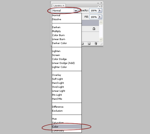Pick the Linear Burn blend mode
This screenshot has width=150, height=134.
pos(67,39)
